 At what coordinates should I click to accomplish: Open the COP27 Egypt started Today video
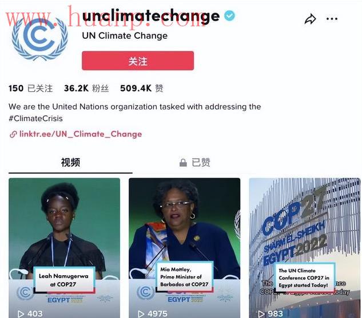304,248
